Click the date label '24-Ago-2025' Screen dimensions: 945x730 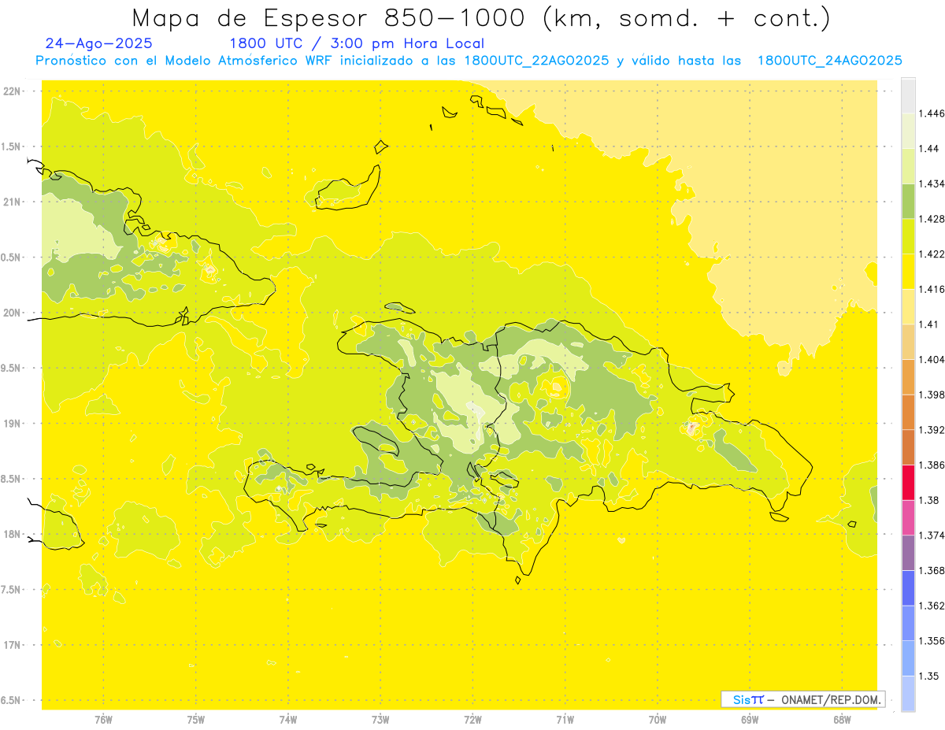[99, 43]
